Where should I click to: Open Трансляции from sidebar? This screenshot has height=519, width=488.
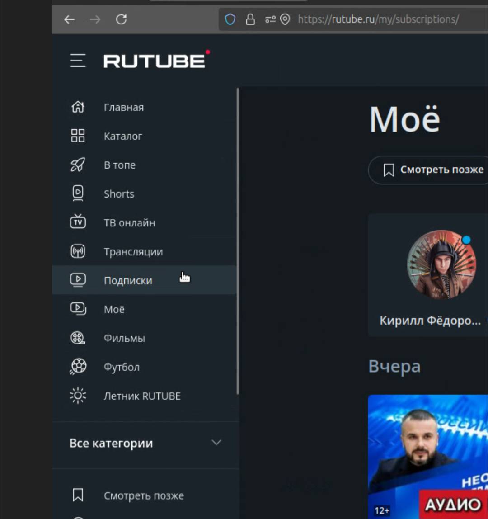coord(133,252)
